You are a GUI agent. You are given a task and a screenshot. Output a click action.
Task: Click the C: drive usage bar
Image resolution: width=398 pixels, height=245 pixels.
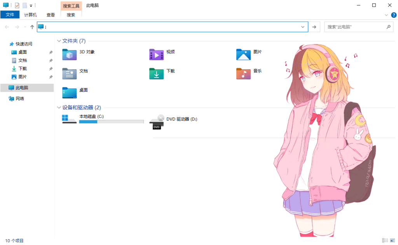pos(112,122)
